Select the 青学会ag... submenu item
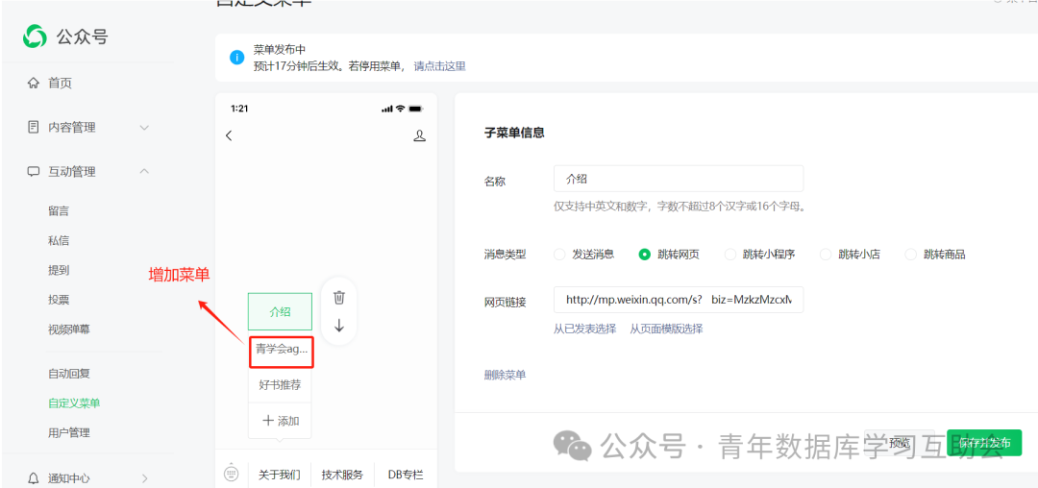1038x488 pixels. 282,352
